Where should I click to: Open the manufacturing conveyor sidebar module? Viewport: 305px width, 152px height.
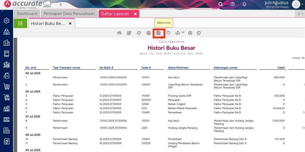7,120
